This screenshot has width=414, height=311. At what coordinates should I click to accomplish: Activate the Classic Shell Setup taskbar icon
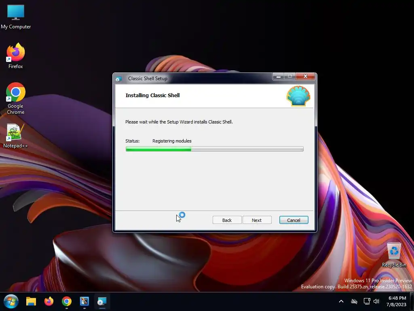coord(102,301)
